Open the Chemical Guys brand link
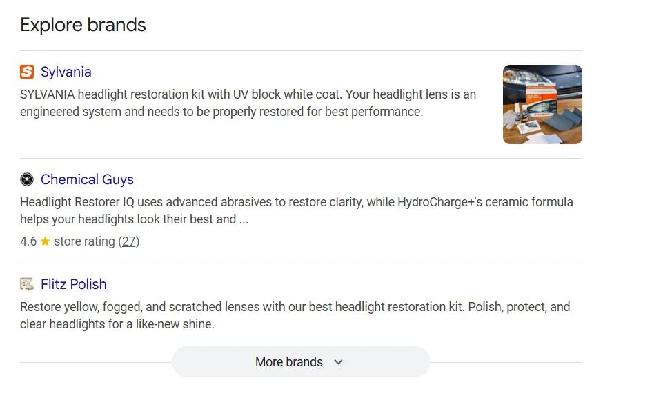The width and height of the screenshot is (652, 398). coord(87,179)
